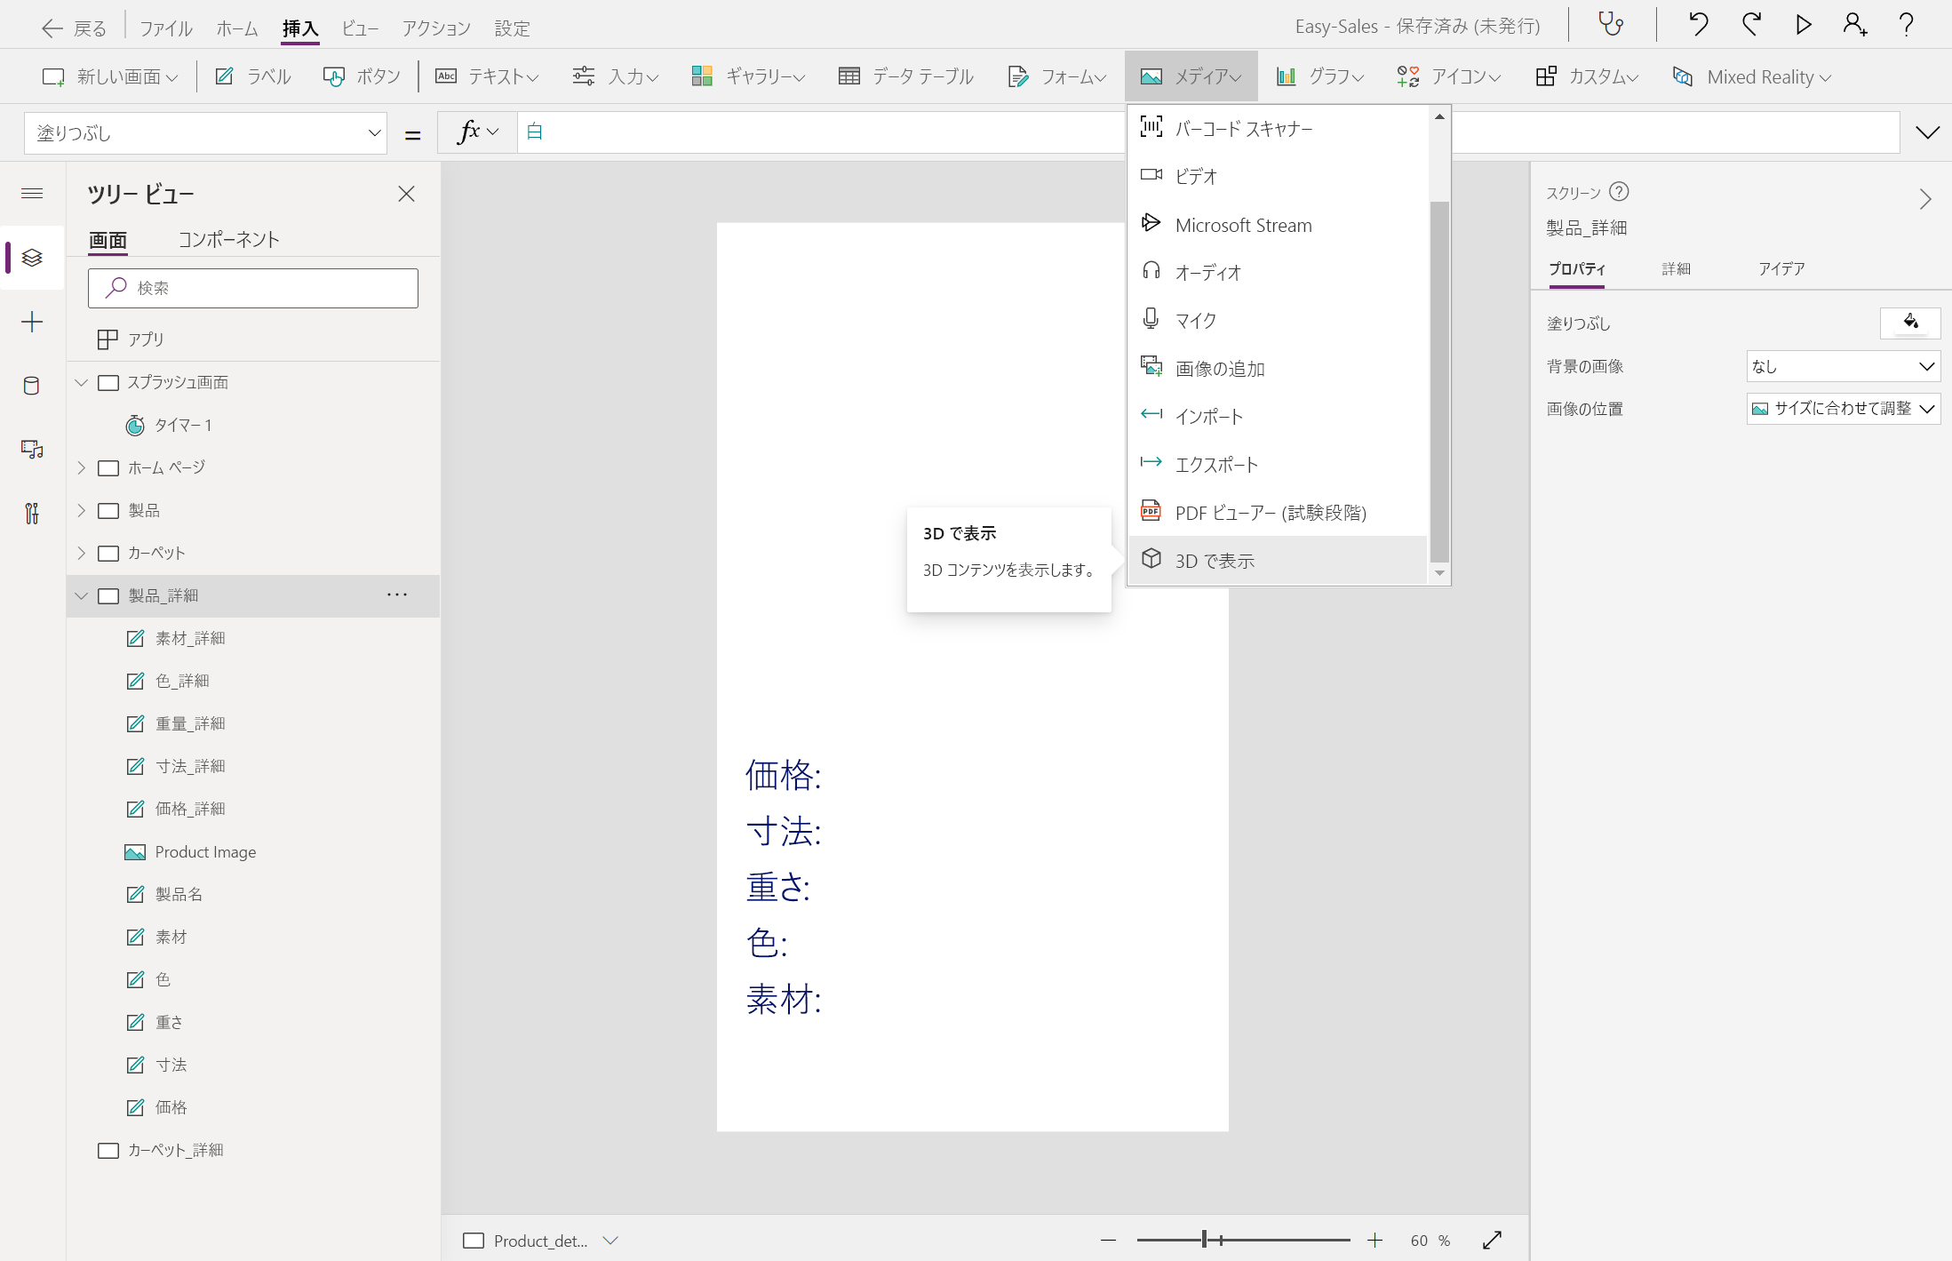Open the Help question mark
Screen dimensions: 1952x1261
pos(1906,24)
